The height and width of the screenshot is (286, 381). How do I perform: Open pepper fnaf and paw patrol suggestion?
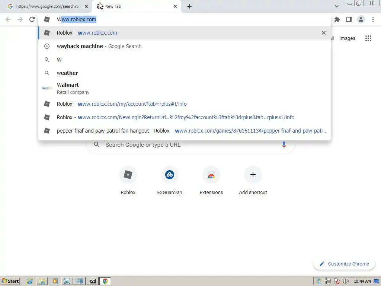click(185, 131)
